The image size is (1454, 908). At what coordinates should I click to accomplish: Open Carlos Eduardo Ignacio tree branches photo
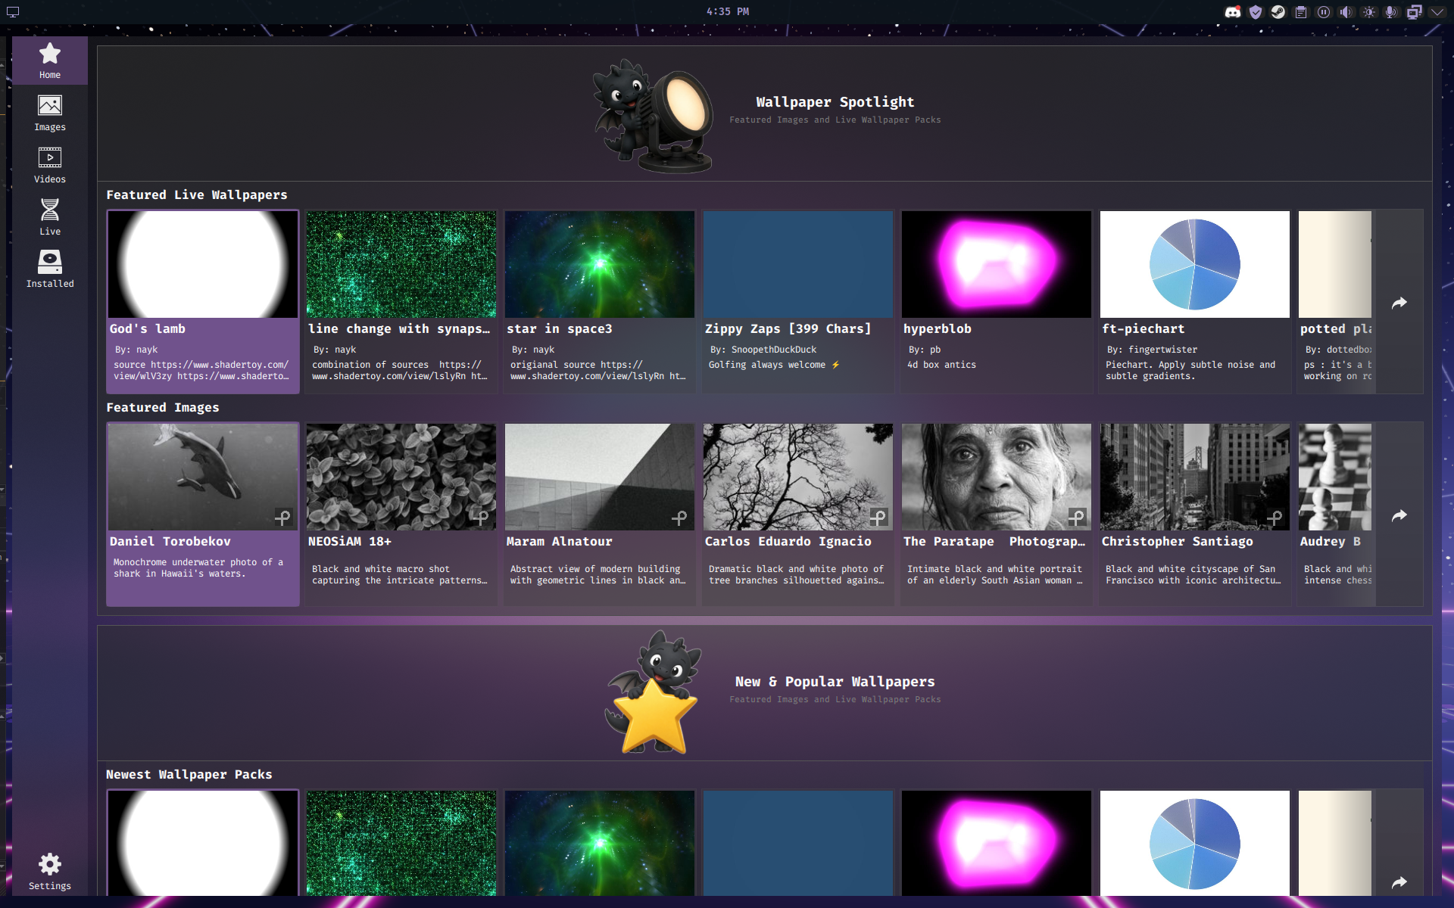(x=798, y=477)
